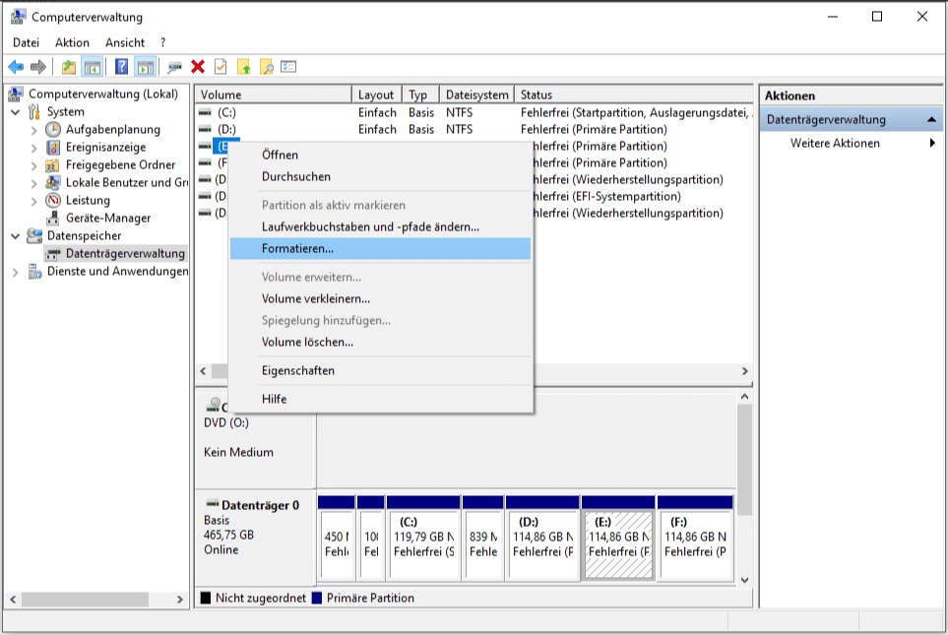The width and height of the screenshot is (948, 635).
Task: Click the folder with magnifier icon
Action: tap(267, 67)
